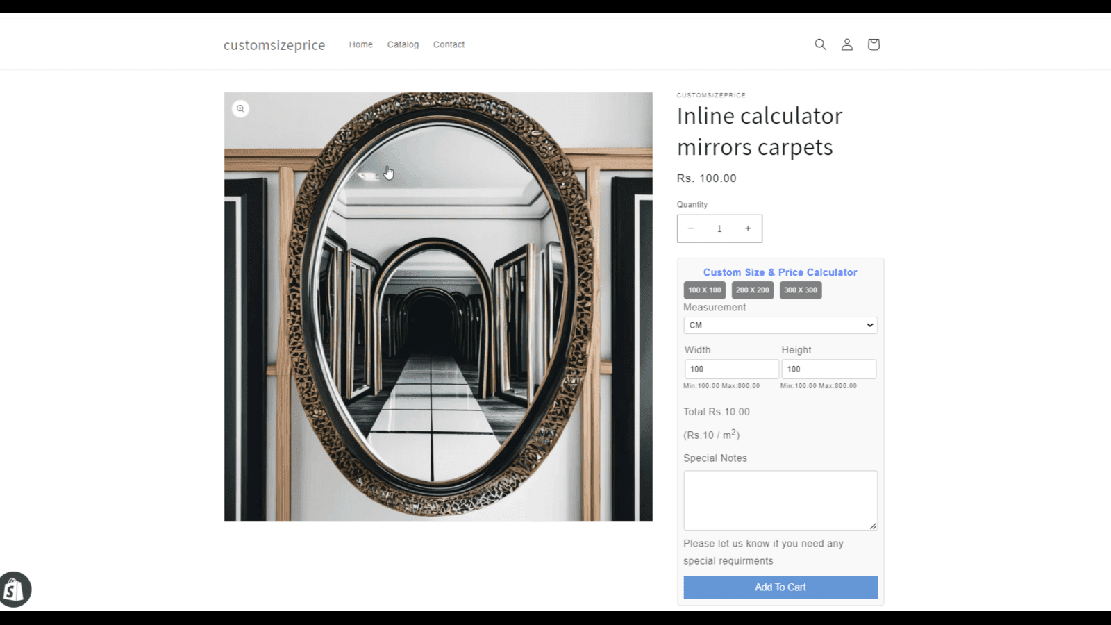Choose the 300 X 300 preset size
The height and width of the screenshot is (625, 1111).
801,290
